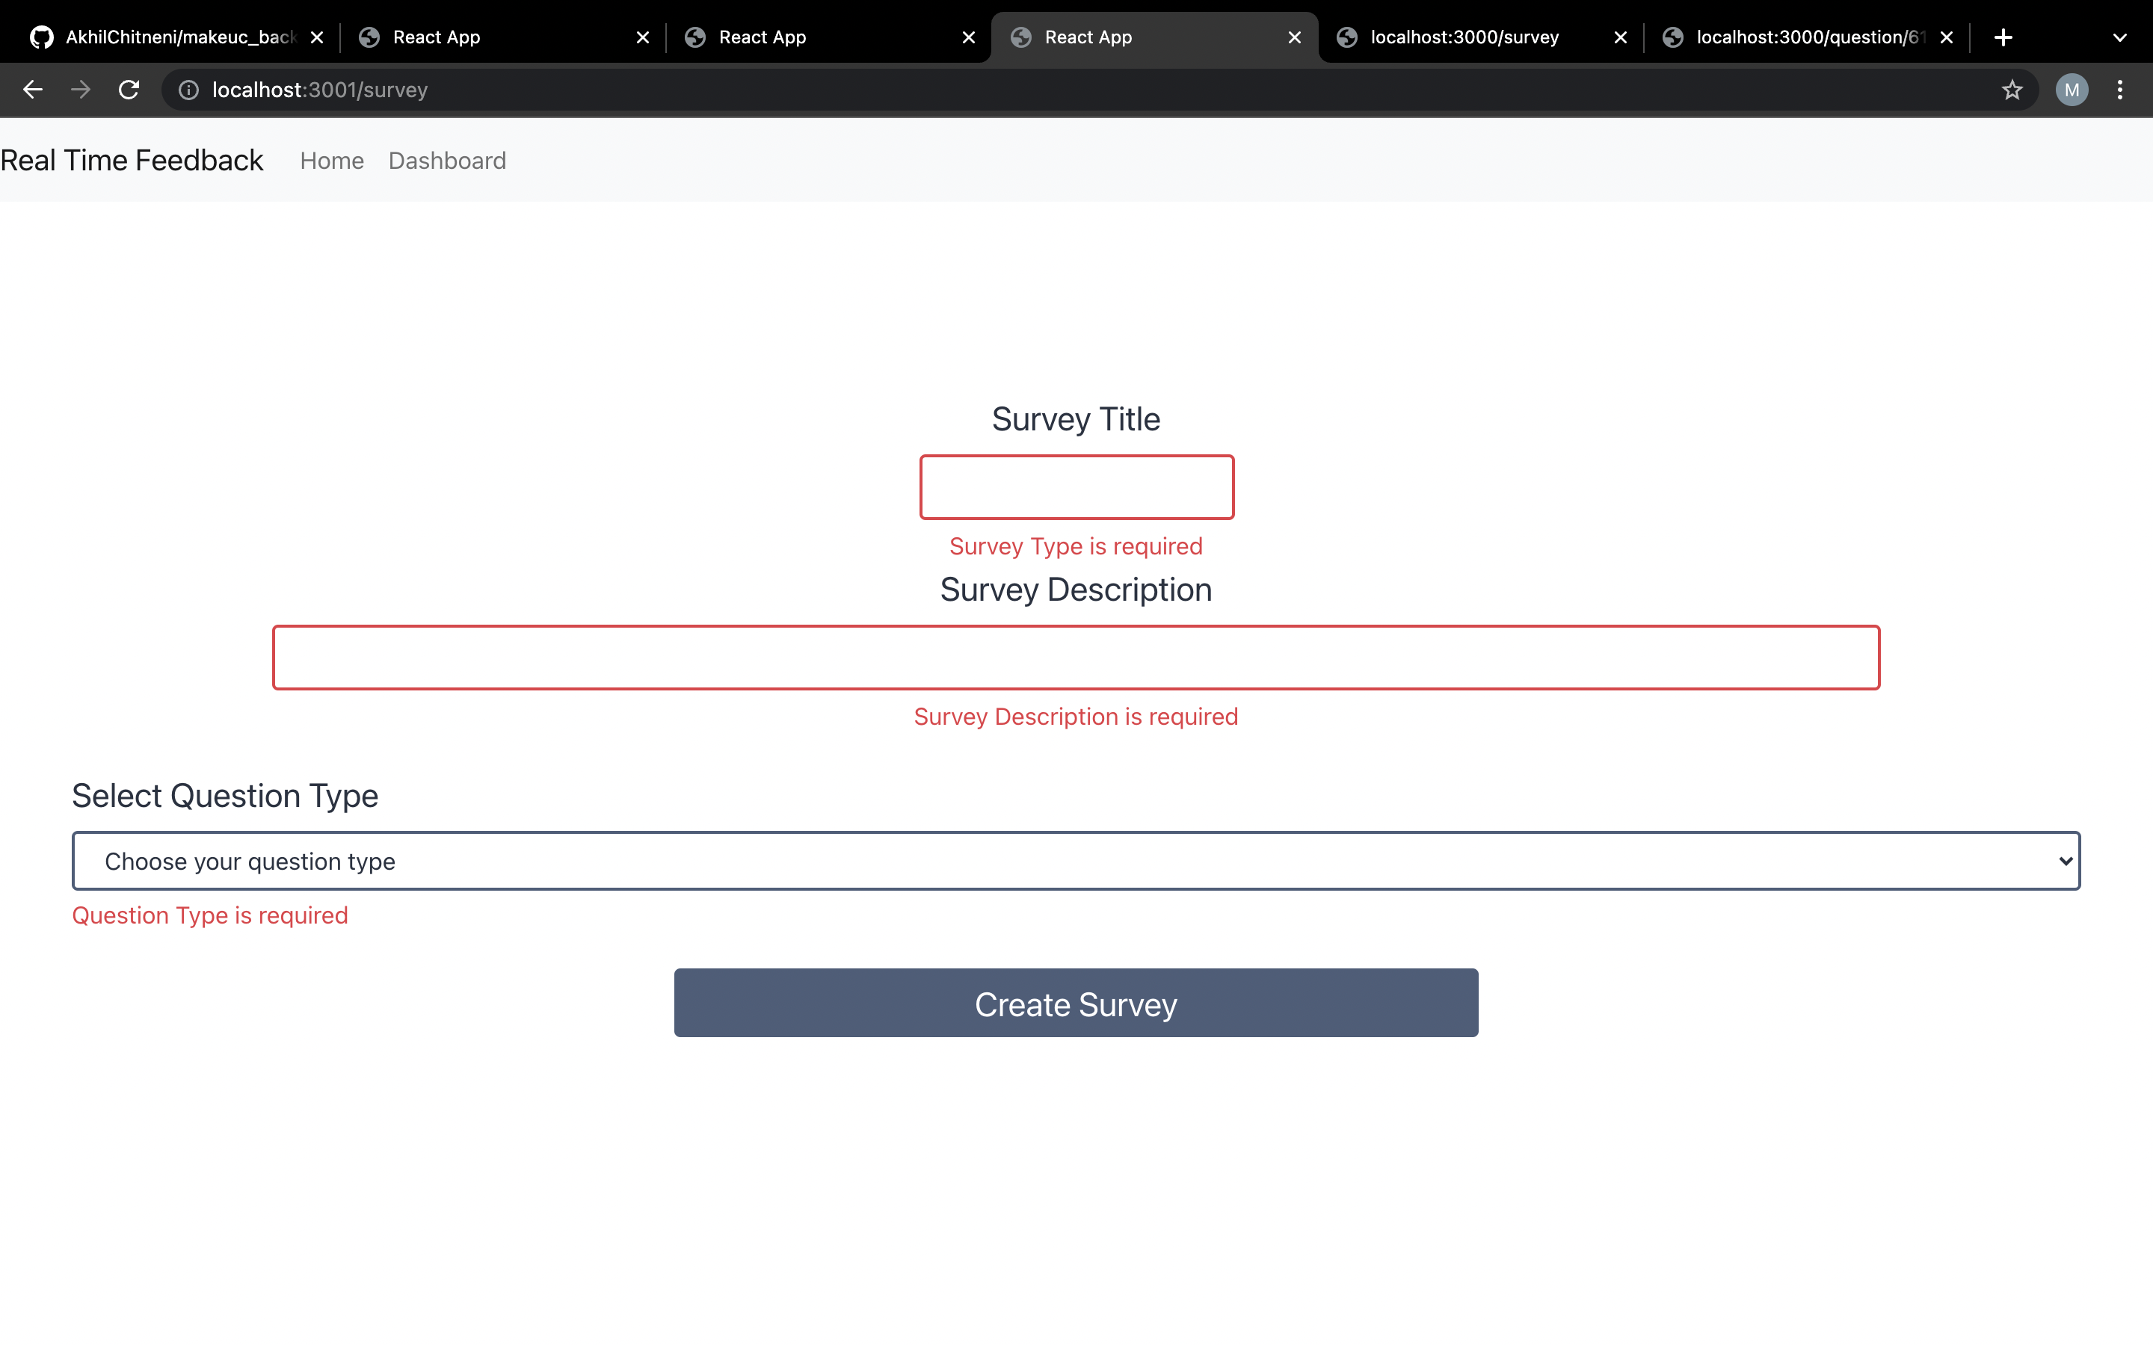Image resolution: width=2153 pixels, height=1345 pixels.
Task: Focus the Survey Title input field
Action: pos(1076,487)
